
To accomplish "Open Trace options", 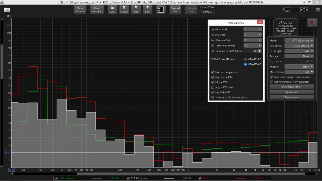I will tap(292, 97).
